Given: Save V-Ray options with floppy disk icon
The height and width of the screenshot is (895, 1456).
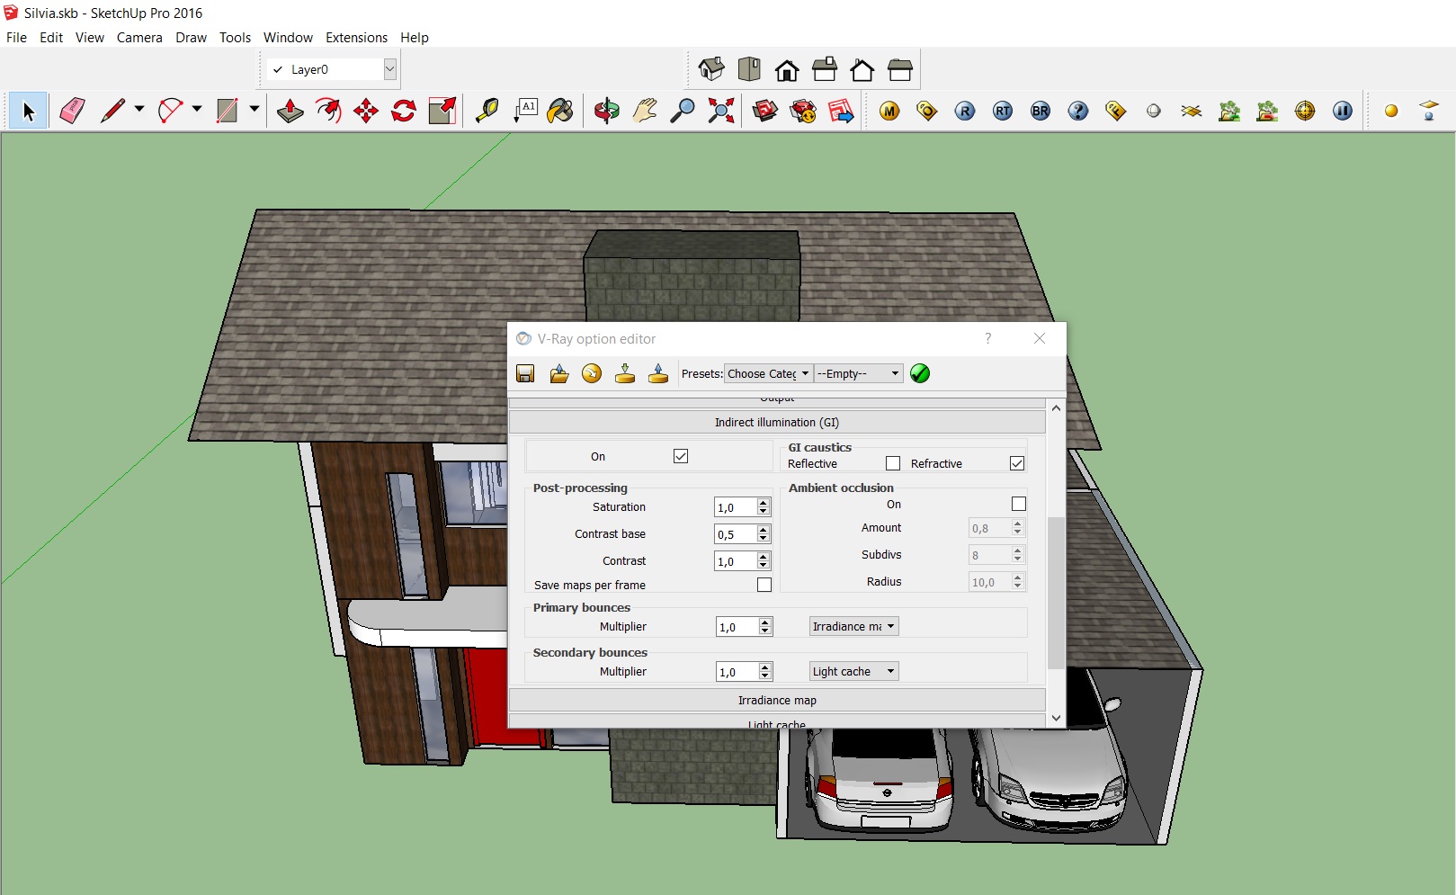Looking at the screenshot, I should [x=525, y=373].
